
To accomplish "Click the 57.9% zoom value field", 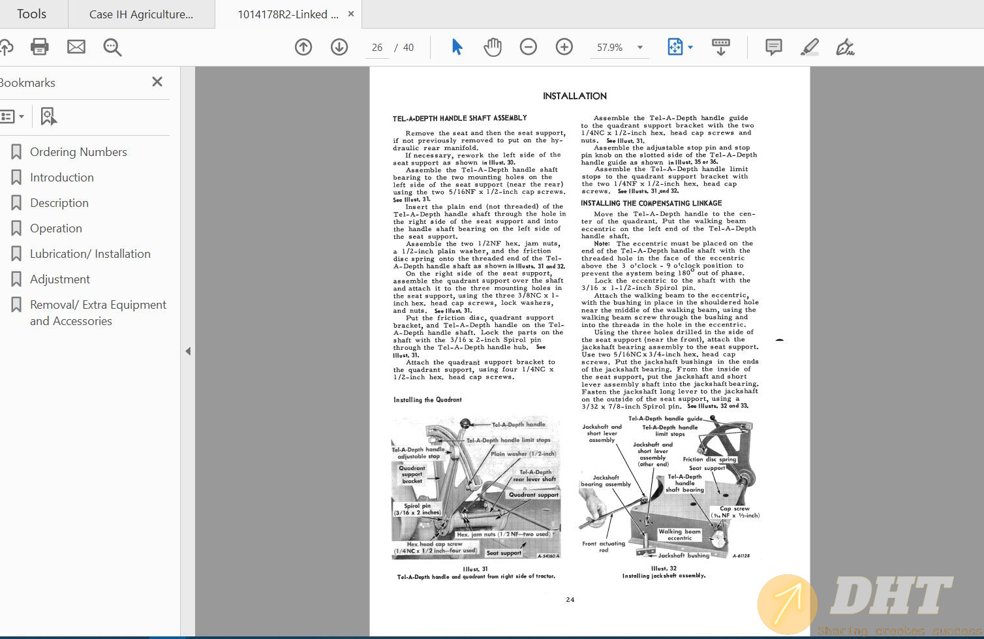I will [x=610, y=48].
